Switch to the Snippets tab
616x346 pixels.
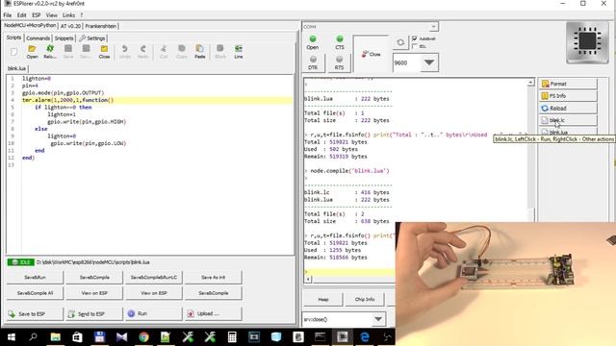(x=64, y=38)
